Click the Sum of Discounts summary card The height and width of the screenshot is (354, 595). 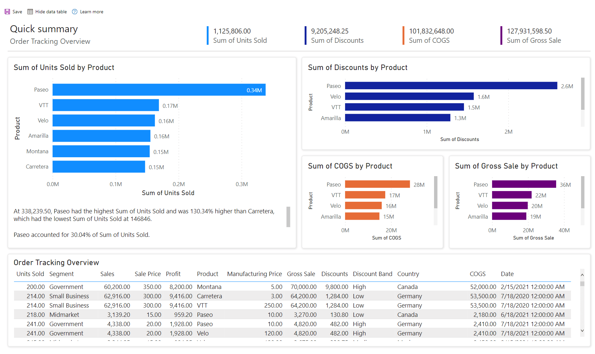pos(337,35)
